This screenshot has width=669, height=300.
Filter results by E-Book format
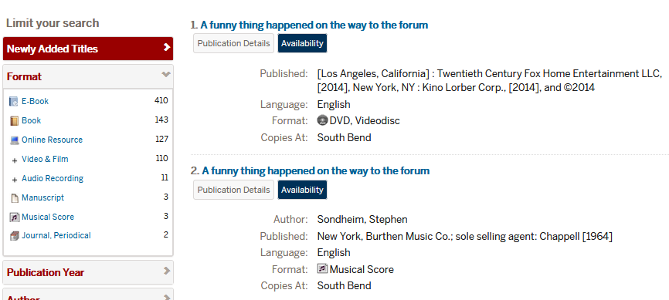click(x=35, y=102)
